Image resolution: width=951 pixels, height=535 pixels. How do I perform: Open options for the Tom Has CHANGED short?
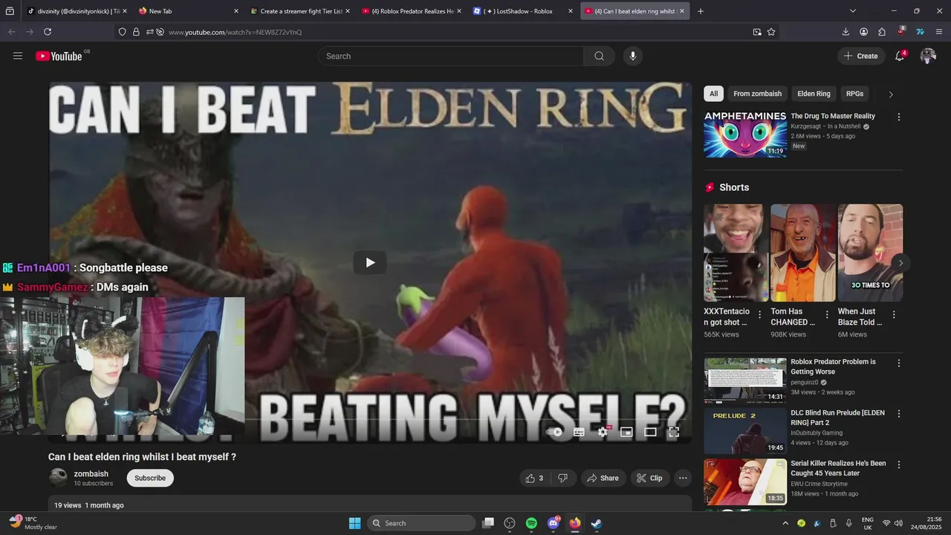(x=827, y=315)
